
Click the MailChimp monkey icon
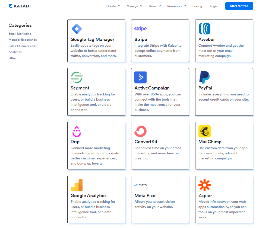point(204,131)
